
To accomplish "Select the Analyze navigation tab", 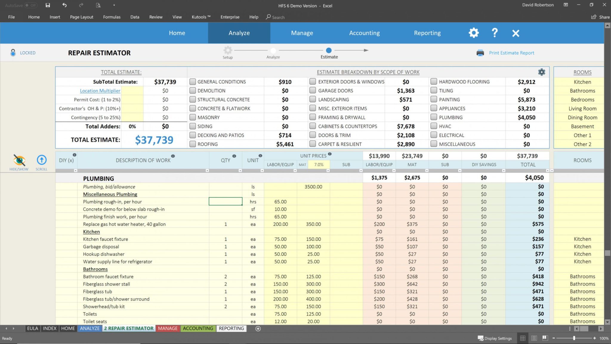I will [239, 33].
